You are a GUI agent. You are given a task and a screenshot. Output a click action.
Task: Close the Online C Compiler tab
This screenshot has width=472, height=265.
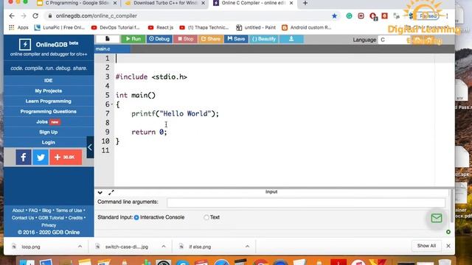pos(291,3)
